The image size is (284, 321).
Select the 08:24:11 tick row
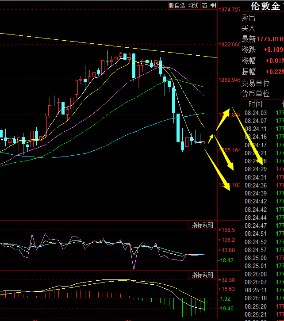(x=263, y=129)
